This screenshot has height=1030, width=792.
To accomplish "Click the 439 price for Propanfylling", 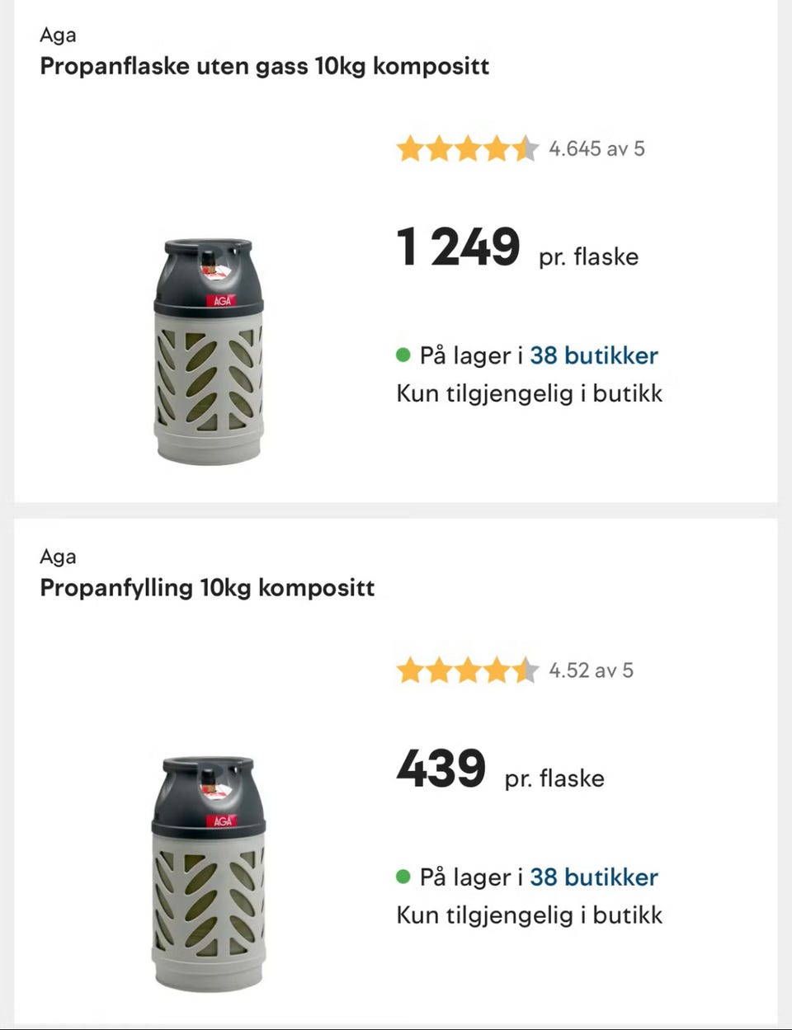I will click(x=441, y=769).
